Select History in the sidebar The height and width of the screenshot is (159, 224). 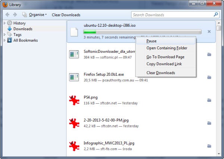(x=19, y=23)
